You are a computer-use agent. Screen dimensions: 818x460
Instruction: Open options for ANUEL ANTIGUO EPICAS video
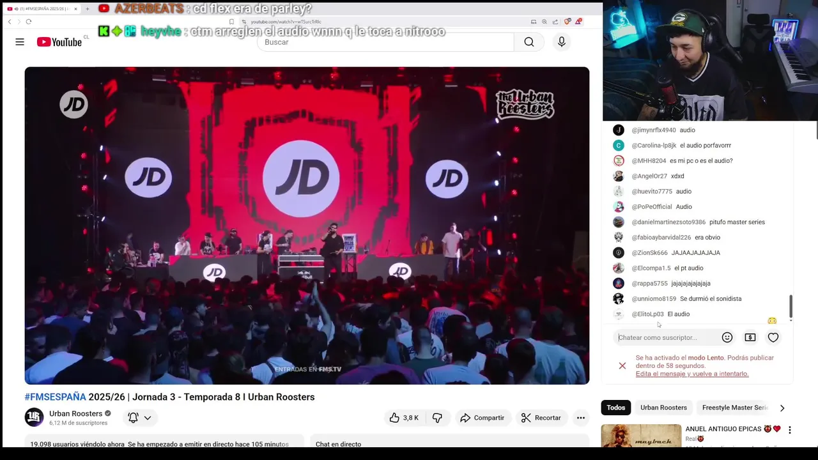(790, 430)
